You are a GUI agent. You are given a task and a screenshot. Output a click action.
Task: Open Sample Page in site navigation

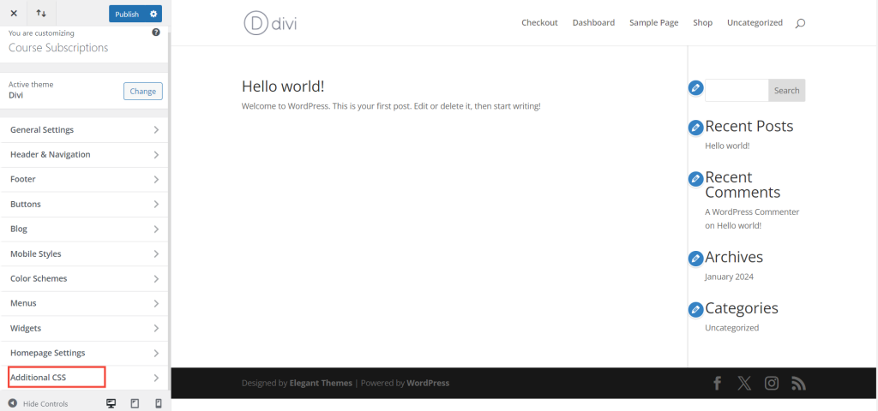pos(653,23)
